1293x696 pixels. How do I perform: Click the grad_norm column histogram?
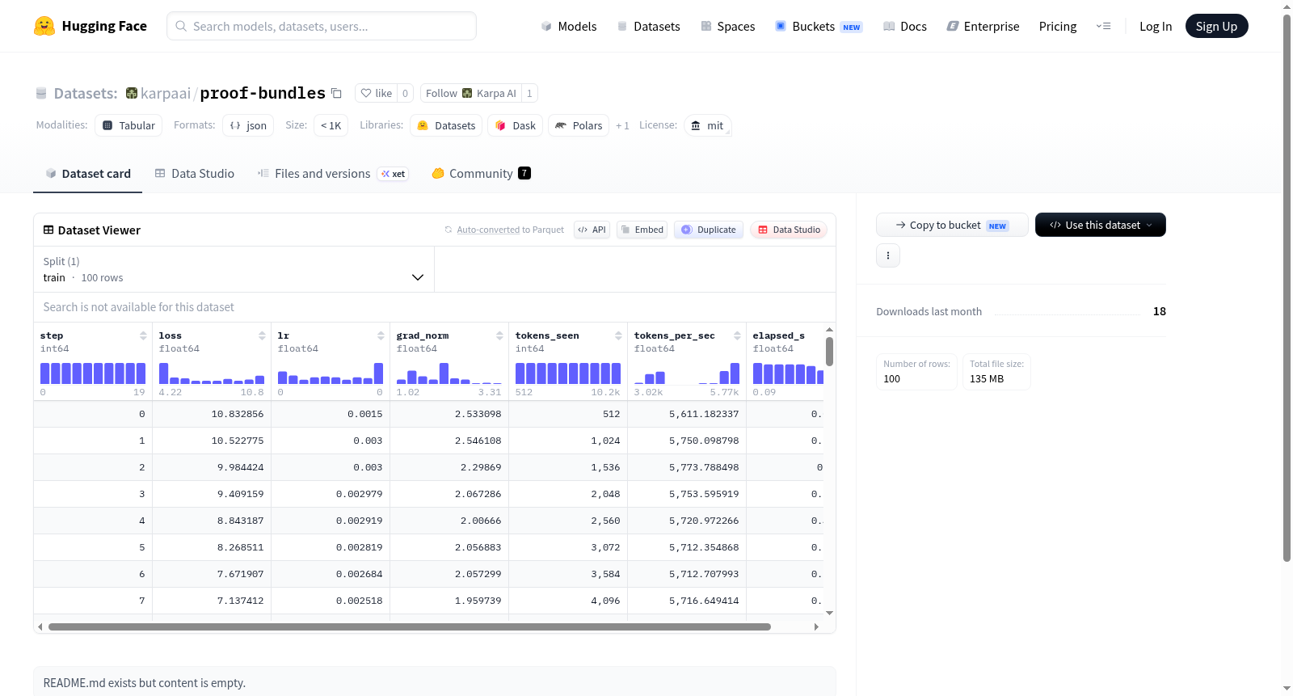(x=449, y=373)
